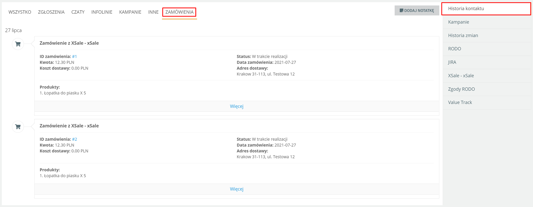Screen dimensions: 533x207
Task: Click the Krakow address in order #2
Action: (x=266, y=157)
